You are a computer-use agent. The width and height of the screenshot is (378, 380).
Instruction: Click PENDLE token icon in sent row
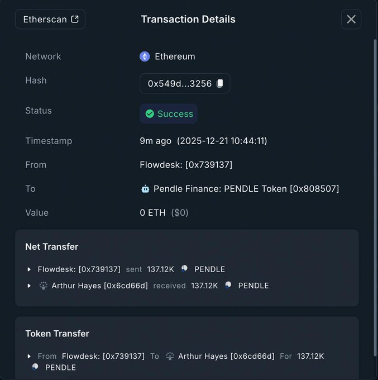click(x=184, y=269)
